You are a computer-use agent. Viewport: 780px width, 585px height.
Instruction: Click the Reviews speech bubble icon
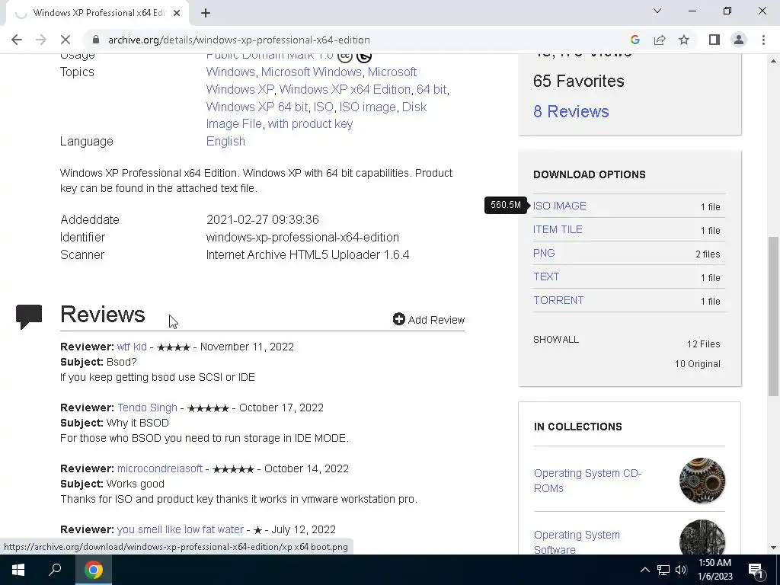pyautogui.click(x=29, y=316)
